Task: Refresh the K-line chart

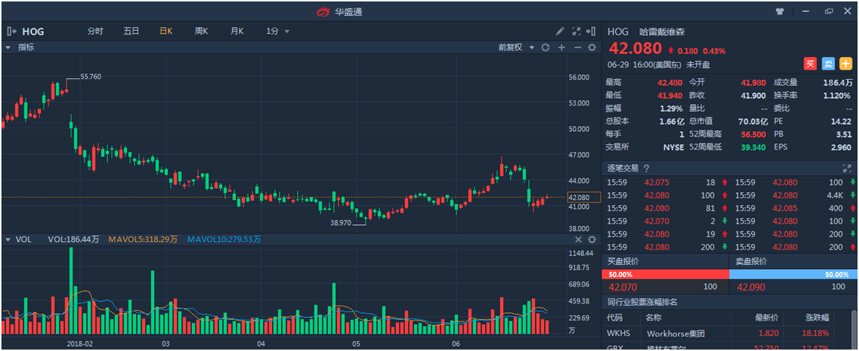Action: coord(545,48)
